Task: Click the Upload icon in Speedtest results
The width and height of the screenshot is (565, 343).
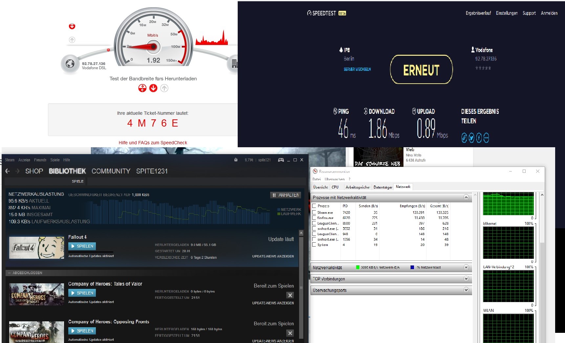Action: pyautogui.click(x=414, y=111)
